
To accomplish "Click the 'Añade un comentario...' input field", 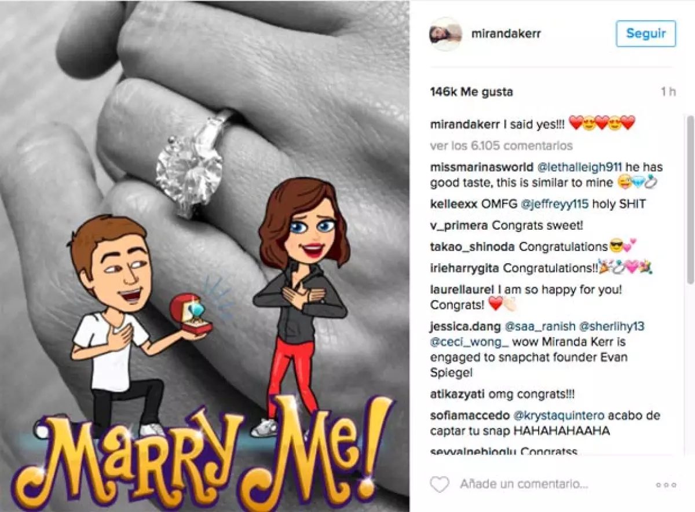I will [524, 484].
